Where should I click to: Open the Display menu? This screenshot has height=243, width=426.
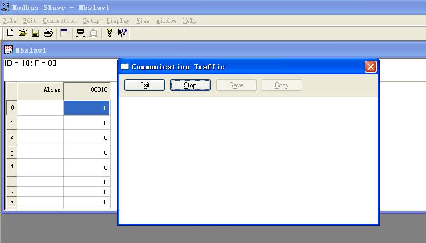[118, 21]
